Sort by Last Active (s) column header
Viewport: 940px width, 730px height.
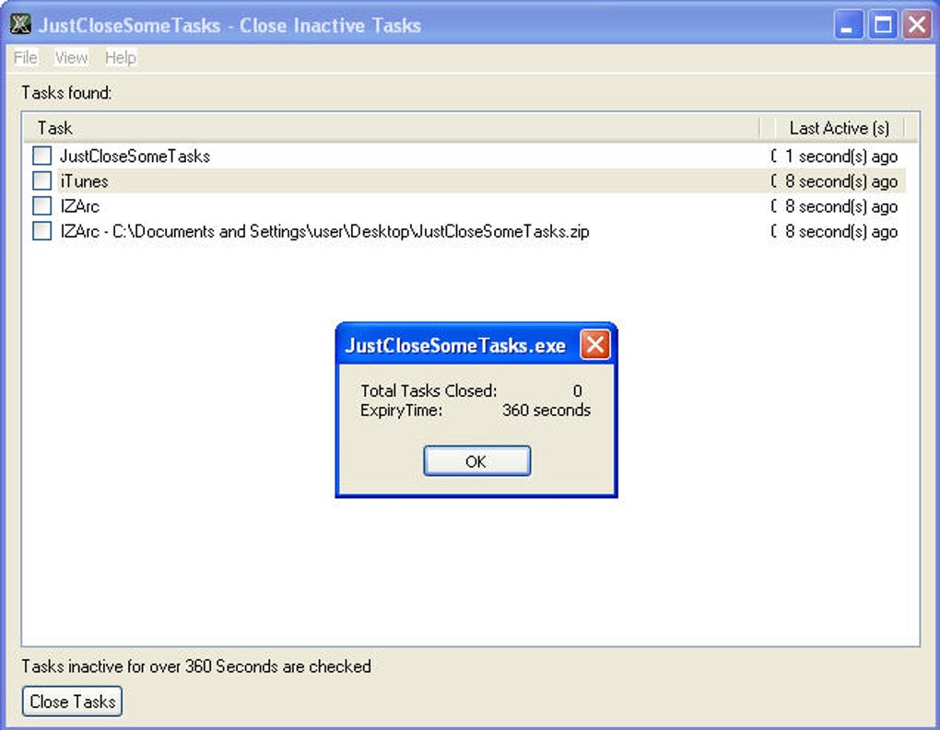point(838,128)
